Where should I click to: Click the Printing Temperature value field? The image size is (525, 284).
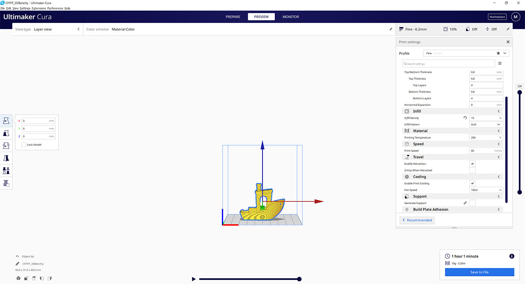(486, 137)
